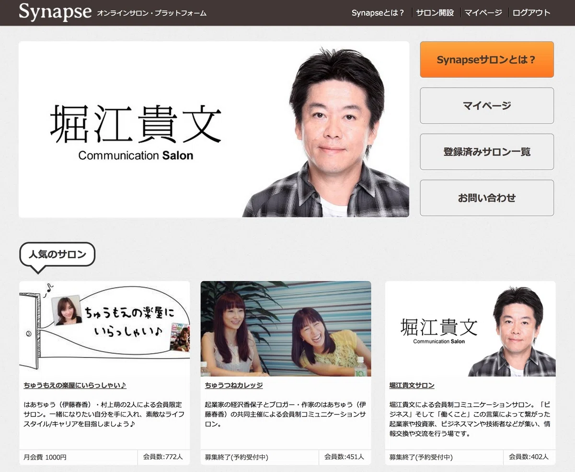Image resolution: width=575 pixels, height=472 pixels.
Task: Click the 堀江貴文サロン card description text
Action: (470, 419)
